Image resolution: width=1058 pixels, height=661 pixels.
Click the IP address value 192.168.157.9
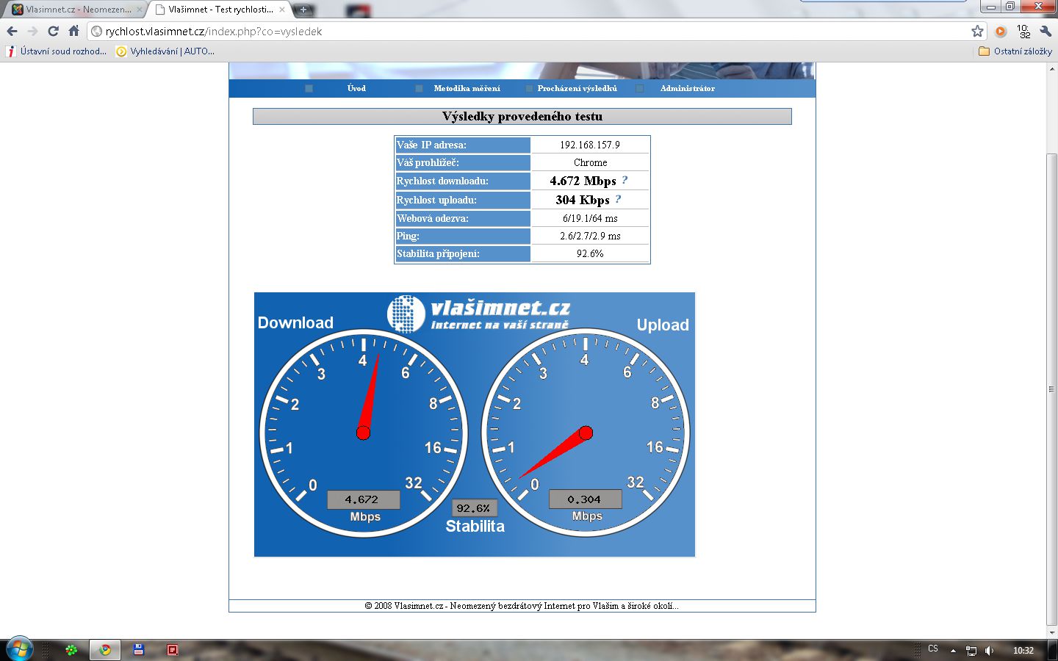tap(590, 145)
